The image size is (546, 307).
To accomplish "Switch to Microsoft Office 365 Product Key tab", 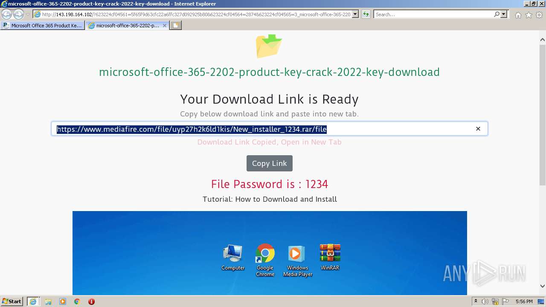I will [42, 26].
